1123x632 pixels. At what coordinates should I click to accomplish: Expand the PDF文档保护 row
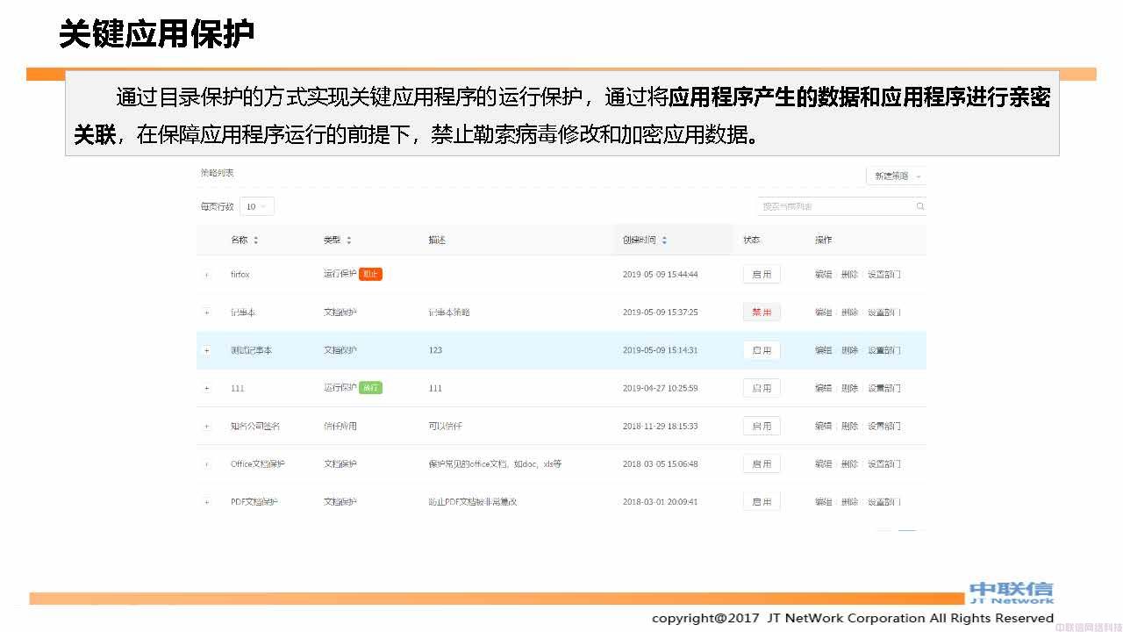coord(207,502)
